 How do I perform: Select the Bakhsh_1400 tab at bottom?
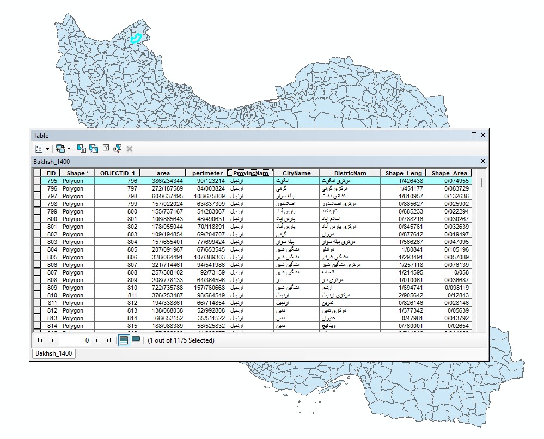54,353
